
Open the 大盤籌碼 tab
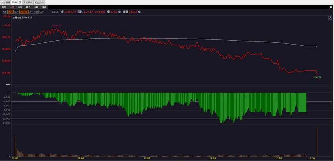pos(5,2)
